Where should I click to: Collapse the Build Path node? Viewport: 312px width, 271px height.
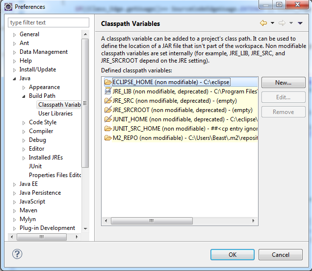[24, 96]
